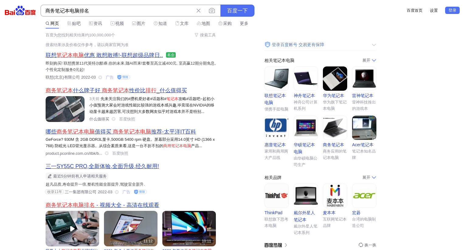
Task: Switch to the 贴吧 tab
Action: (74, 23)
